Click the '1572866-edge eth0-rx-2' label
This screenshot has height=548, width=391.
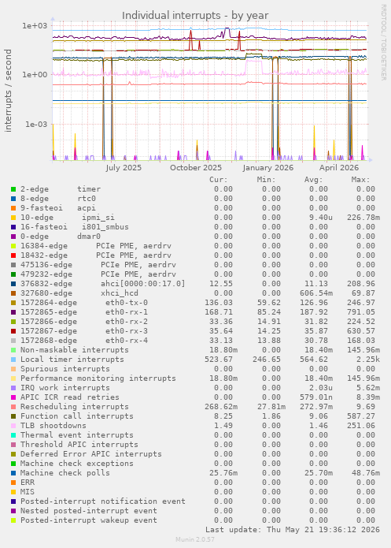(x=84, y=321)
